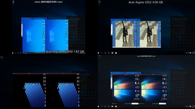Launch Edge from Aspire AX3950 panel taskbar
This screenshot has width=195, height=109.
(20, 53)
